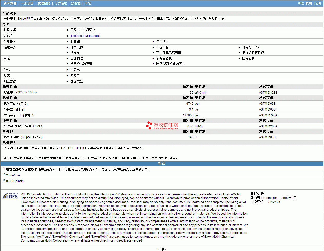This screenshot has width=324, height=251.
Task: Click the 物理性能 section header row
Action: [162, 87]
